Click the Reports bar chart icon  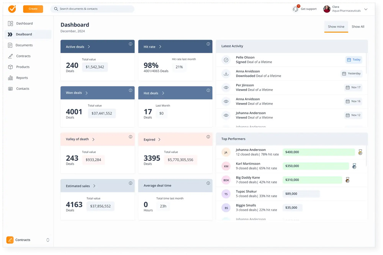[x=10, y=78]
